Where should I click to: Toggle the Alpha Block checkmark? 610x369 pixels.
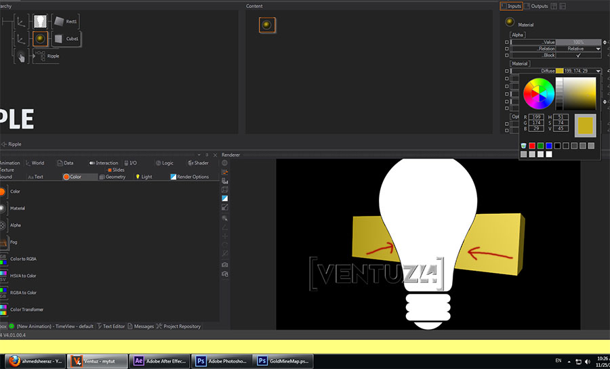coord(579,56)
